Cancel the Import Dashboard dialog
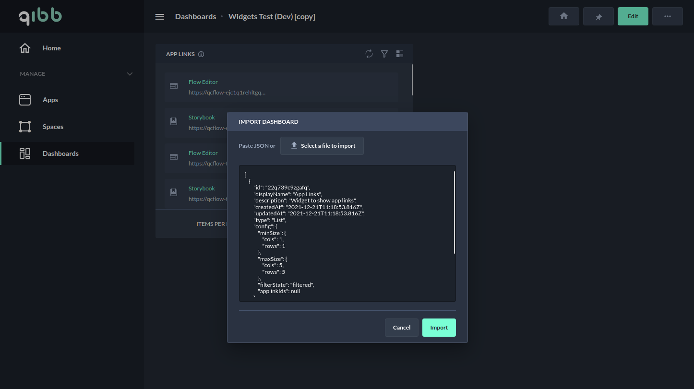Screen dimensions: 694x389 [x=401, y=328]
